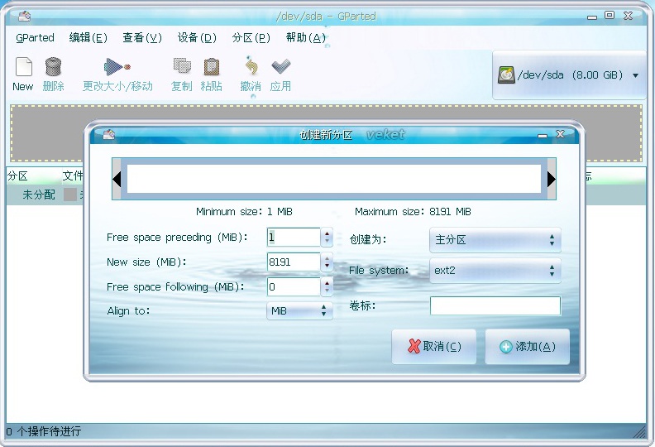655x447 pixels.
Task: Open the 帮助(A) menu
Action: (306, 38)
